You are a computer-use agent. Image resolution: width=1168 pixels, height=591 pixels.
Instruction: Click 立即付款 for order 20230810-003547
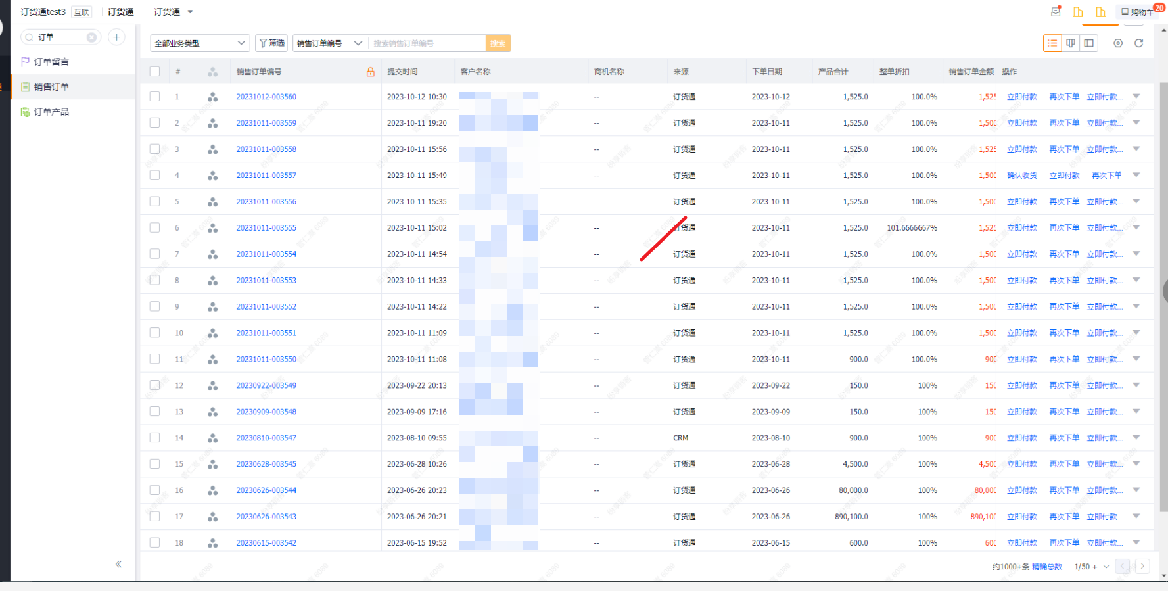1022,438
